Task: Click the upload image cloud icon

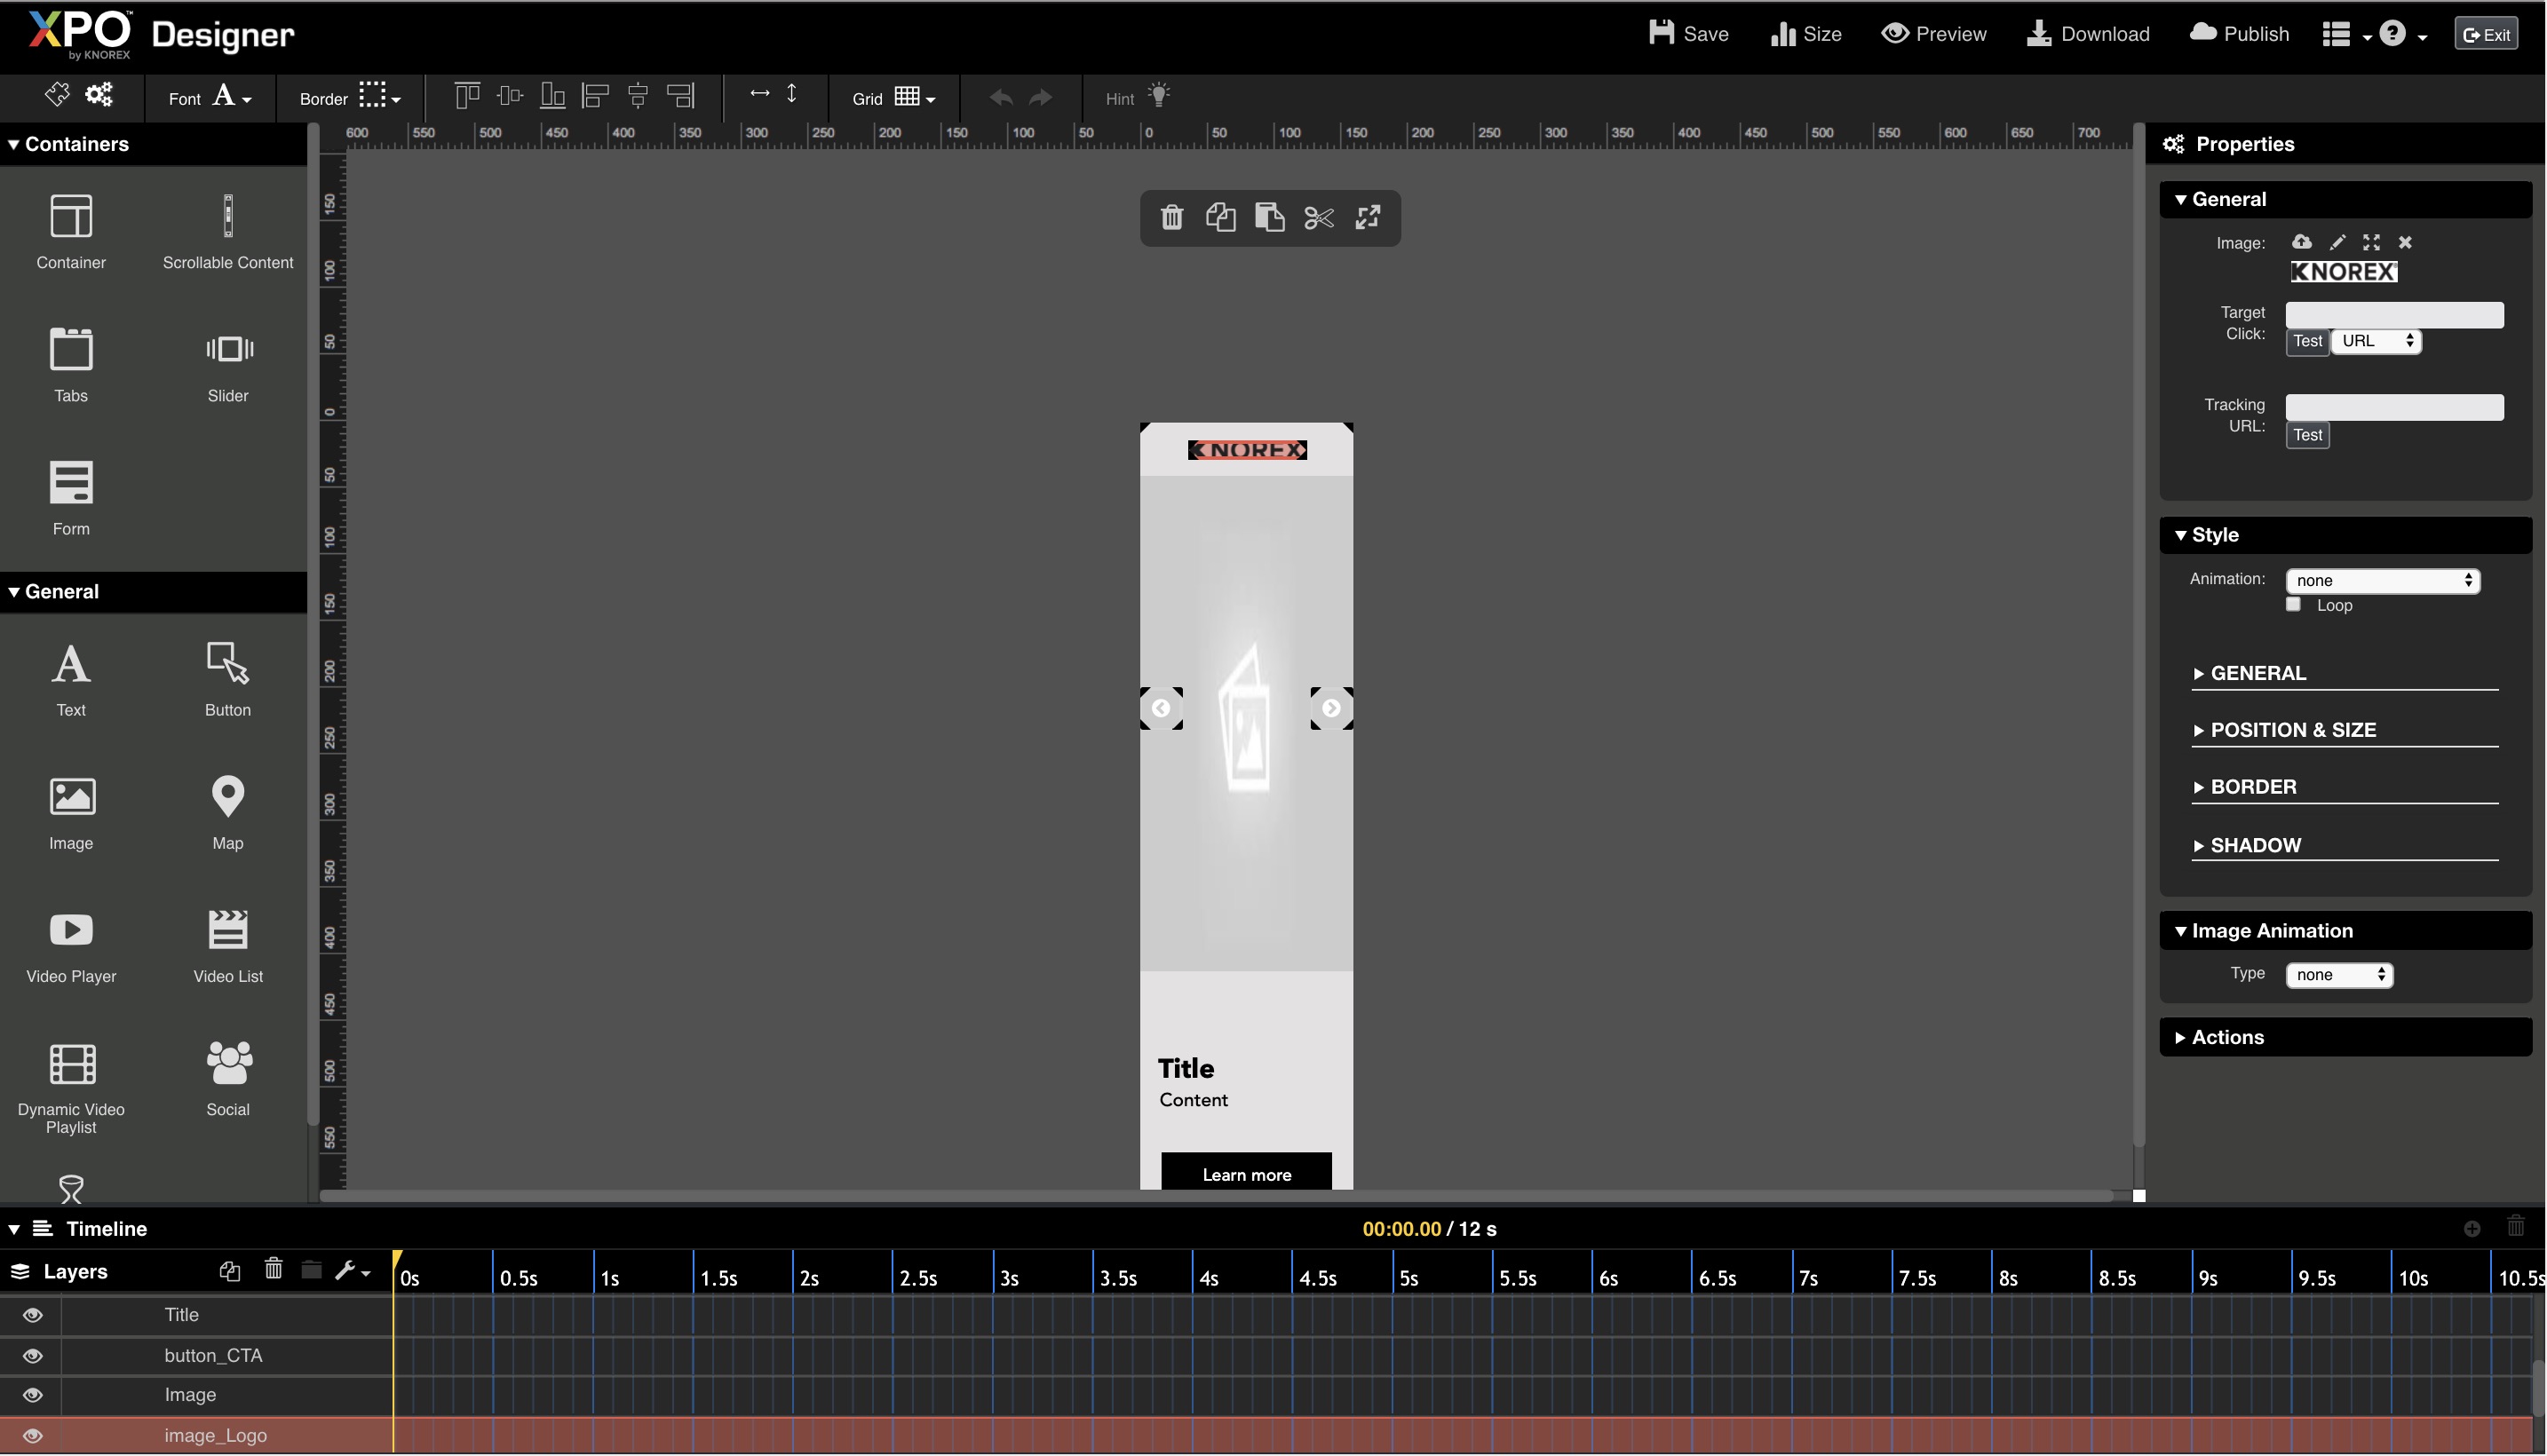Action: pos(2301,243)
